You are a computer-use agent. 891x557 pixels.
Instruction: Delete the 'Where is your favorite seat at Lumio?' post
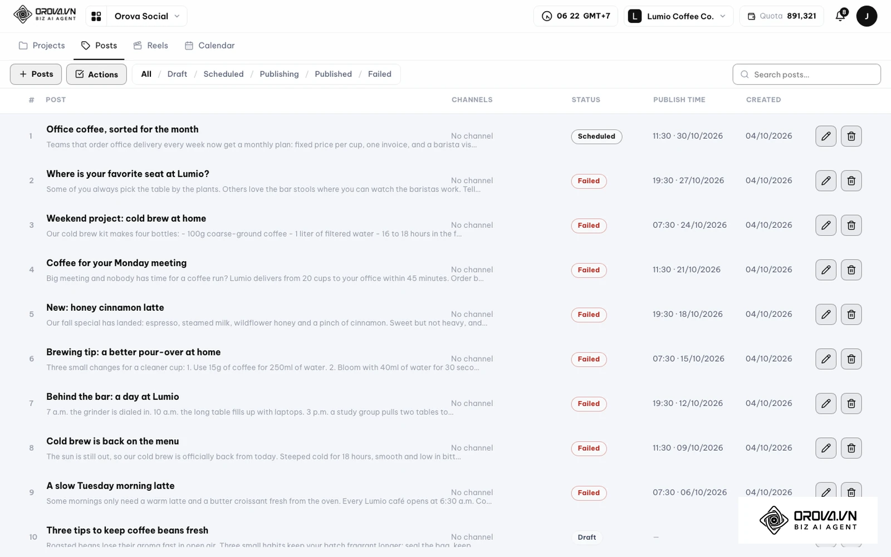(x=851, y=180)
